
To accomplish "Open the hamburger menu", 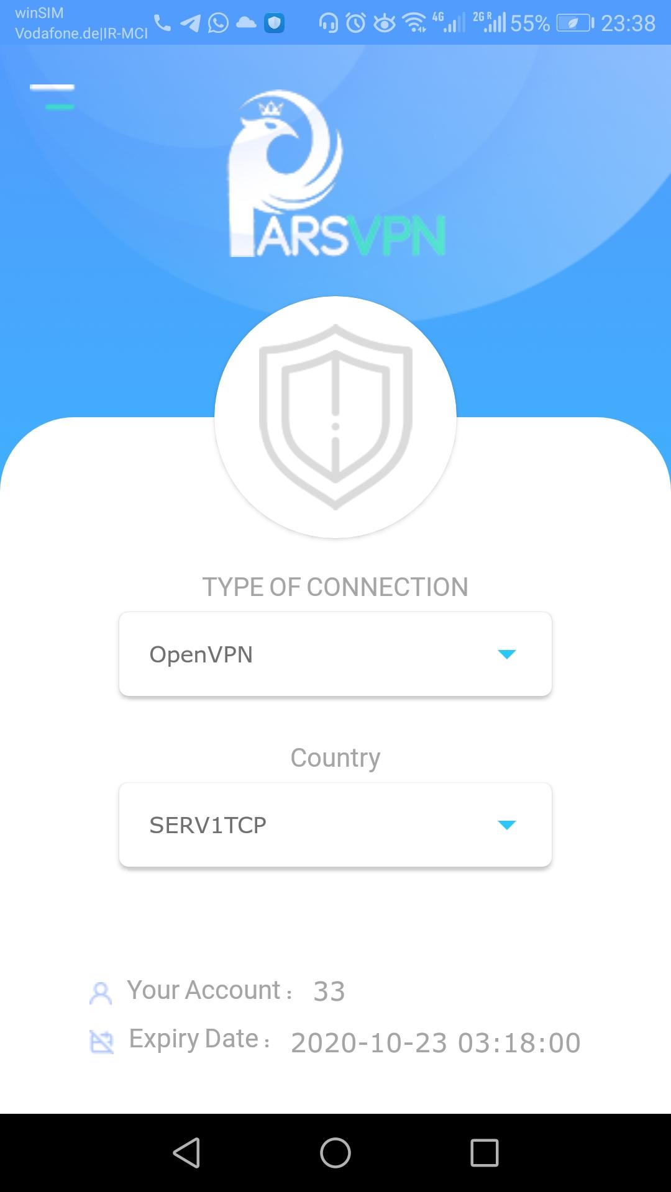I will (x=52, y=97).
